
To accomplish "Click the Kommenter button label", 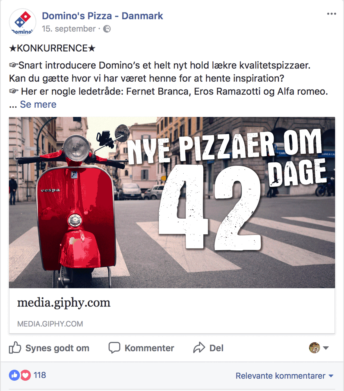I will 149,348.
